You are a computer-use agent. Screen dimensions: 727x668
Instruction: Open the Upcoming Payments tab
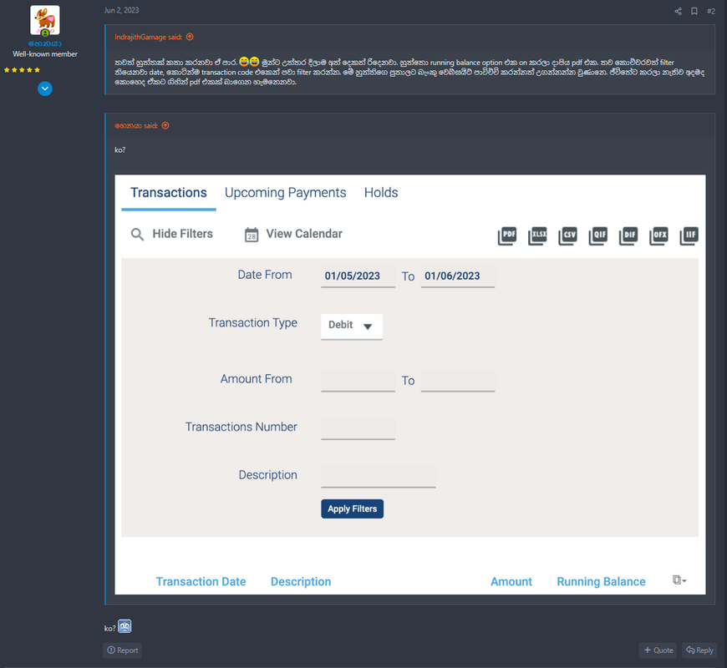[286, 193]
